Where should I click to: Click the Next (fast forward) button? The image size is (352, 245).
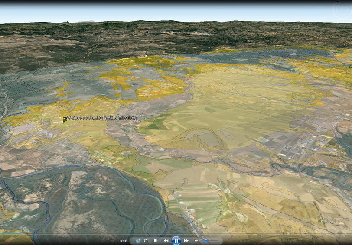click(186, 241)
